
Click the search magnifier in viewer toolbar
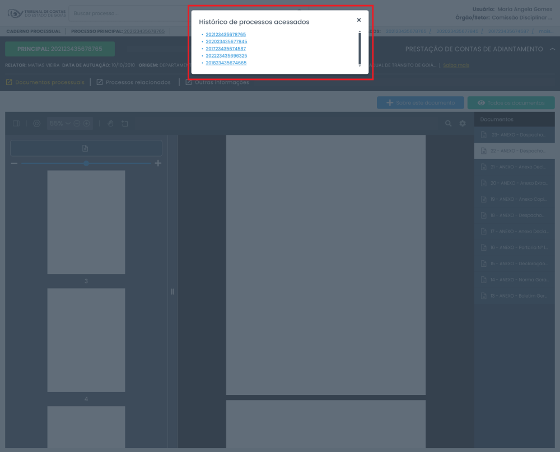click(x=448, y=124)
